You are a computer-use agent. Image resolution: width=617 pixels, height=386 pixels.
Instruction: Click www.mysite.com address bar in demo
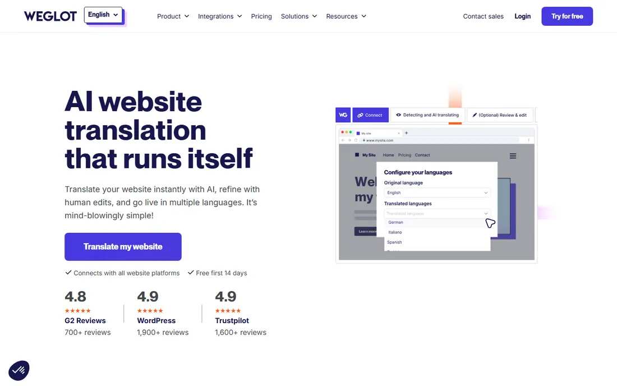coord(439,140)
